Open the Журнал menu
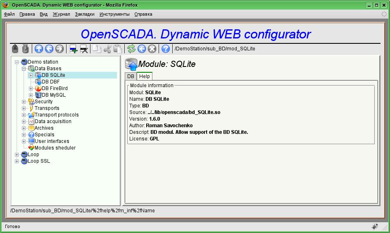Image resolution: width=390 pixels, height=233 pixels. tap(61, 14)
